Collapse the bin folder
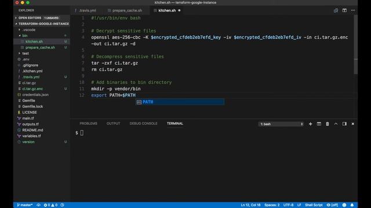 25,36
